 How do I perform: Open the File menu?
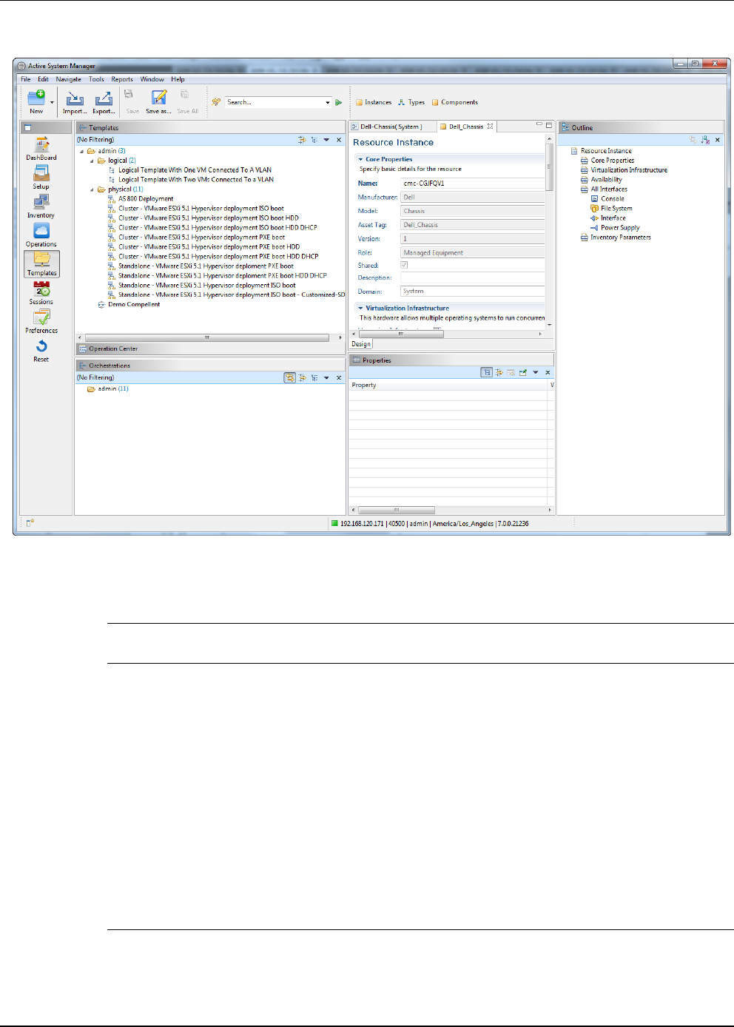(x=26, y=79)
